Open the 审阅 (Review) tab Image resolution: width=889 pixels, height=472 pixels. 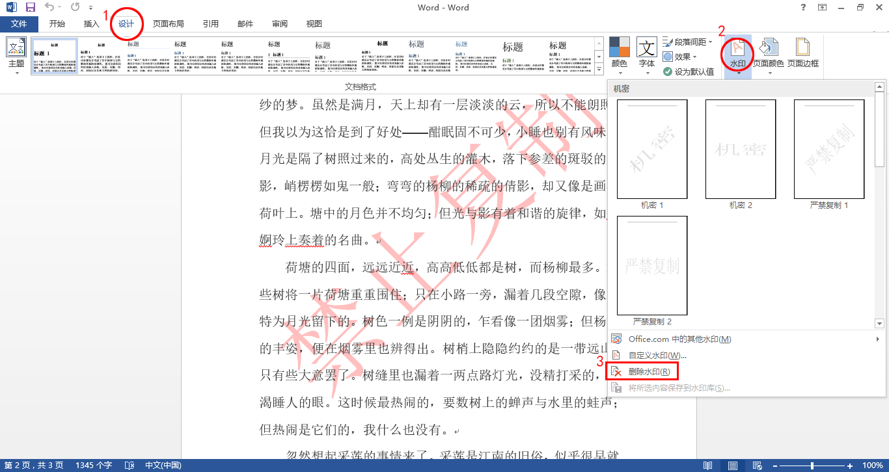tap(280, 24)
